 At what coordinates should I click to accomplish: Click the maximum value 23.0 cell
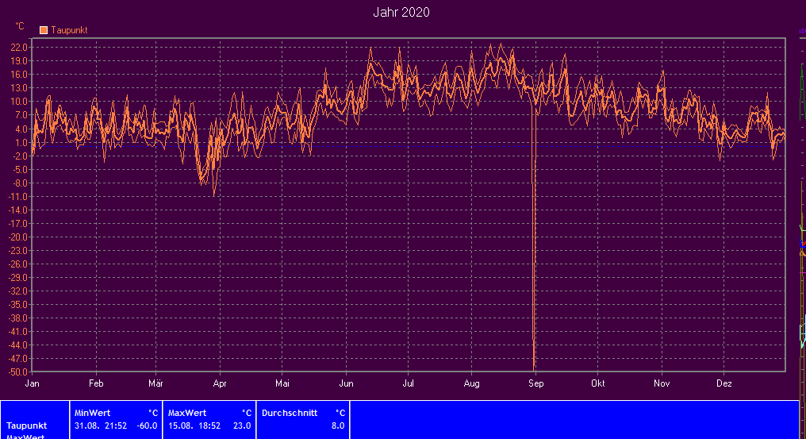[241, 426]
